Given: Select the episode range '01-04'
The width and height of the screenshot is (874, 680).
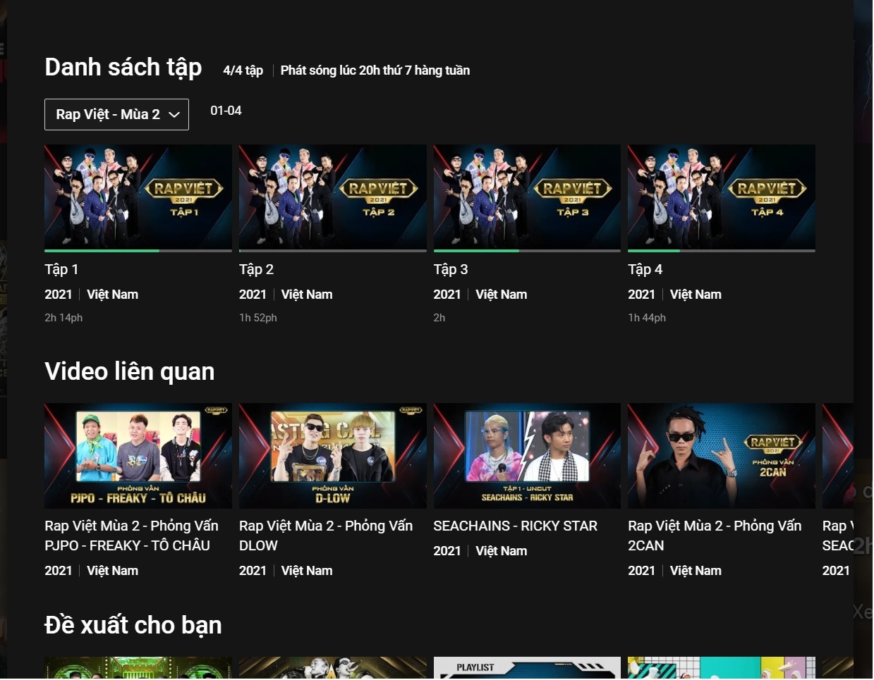Looking at the screenshot, I should 226,111.
